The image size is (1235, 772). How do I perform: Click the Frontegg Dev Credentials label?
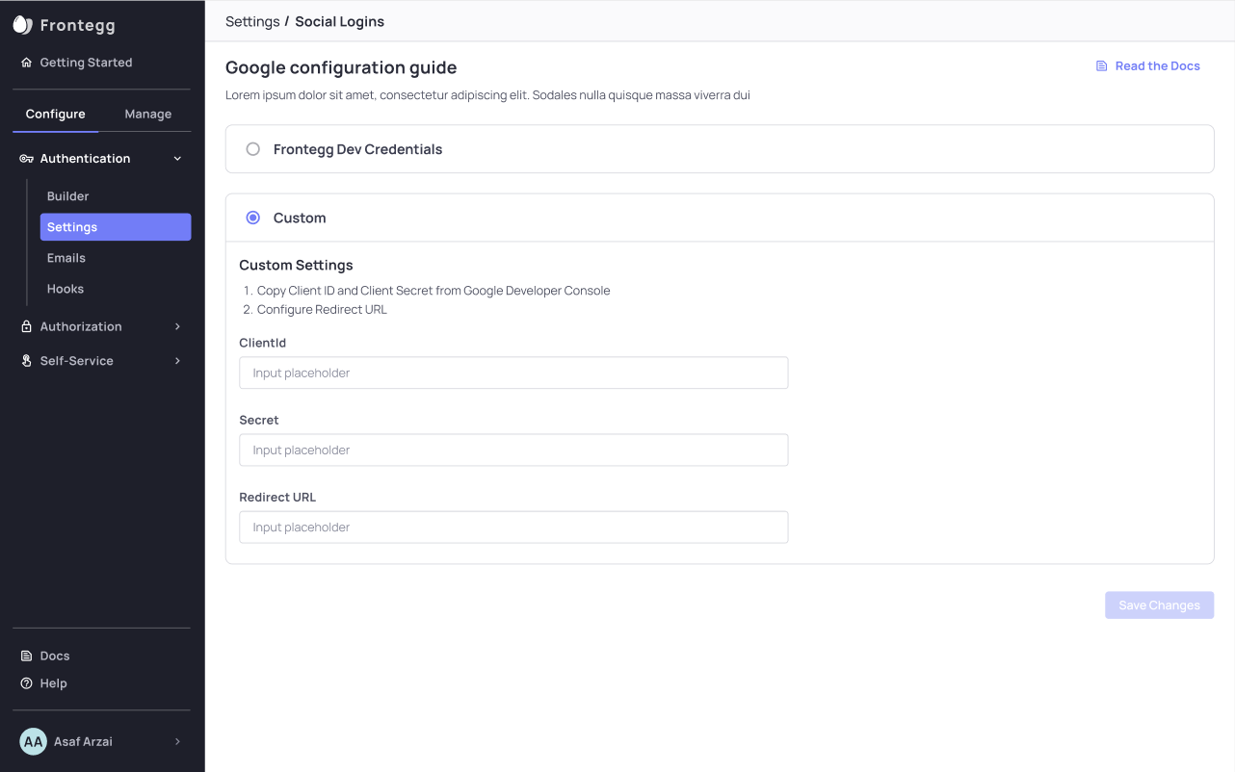click(x=358, y=149)
